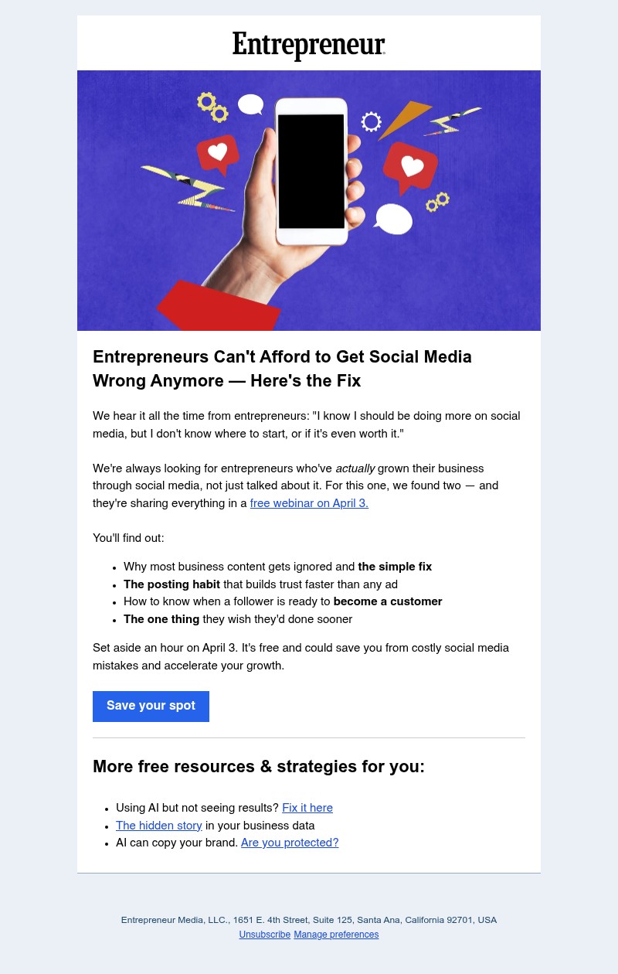Click the Entrepreneur Media address text
This screenshot has width=618, height=974.
point(308,920)
